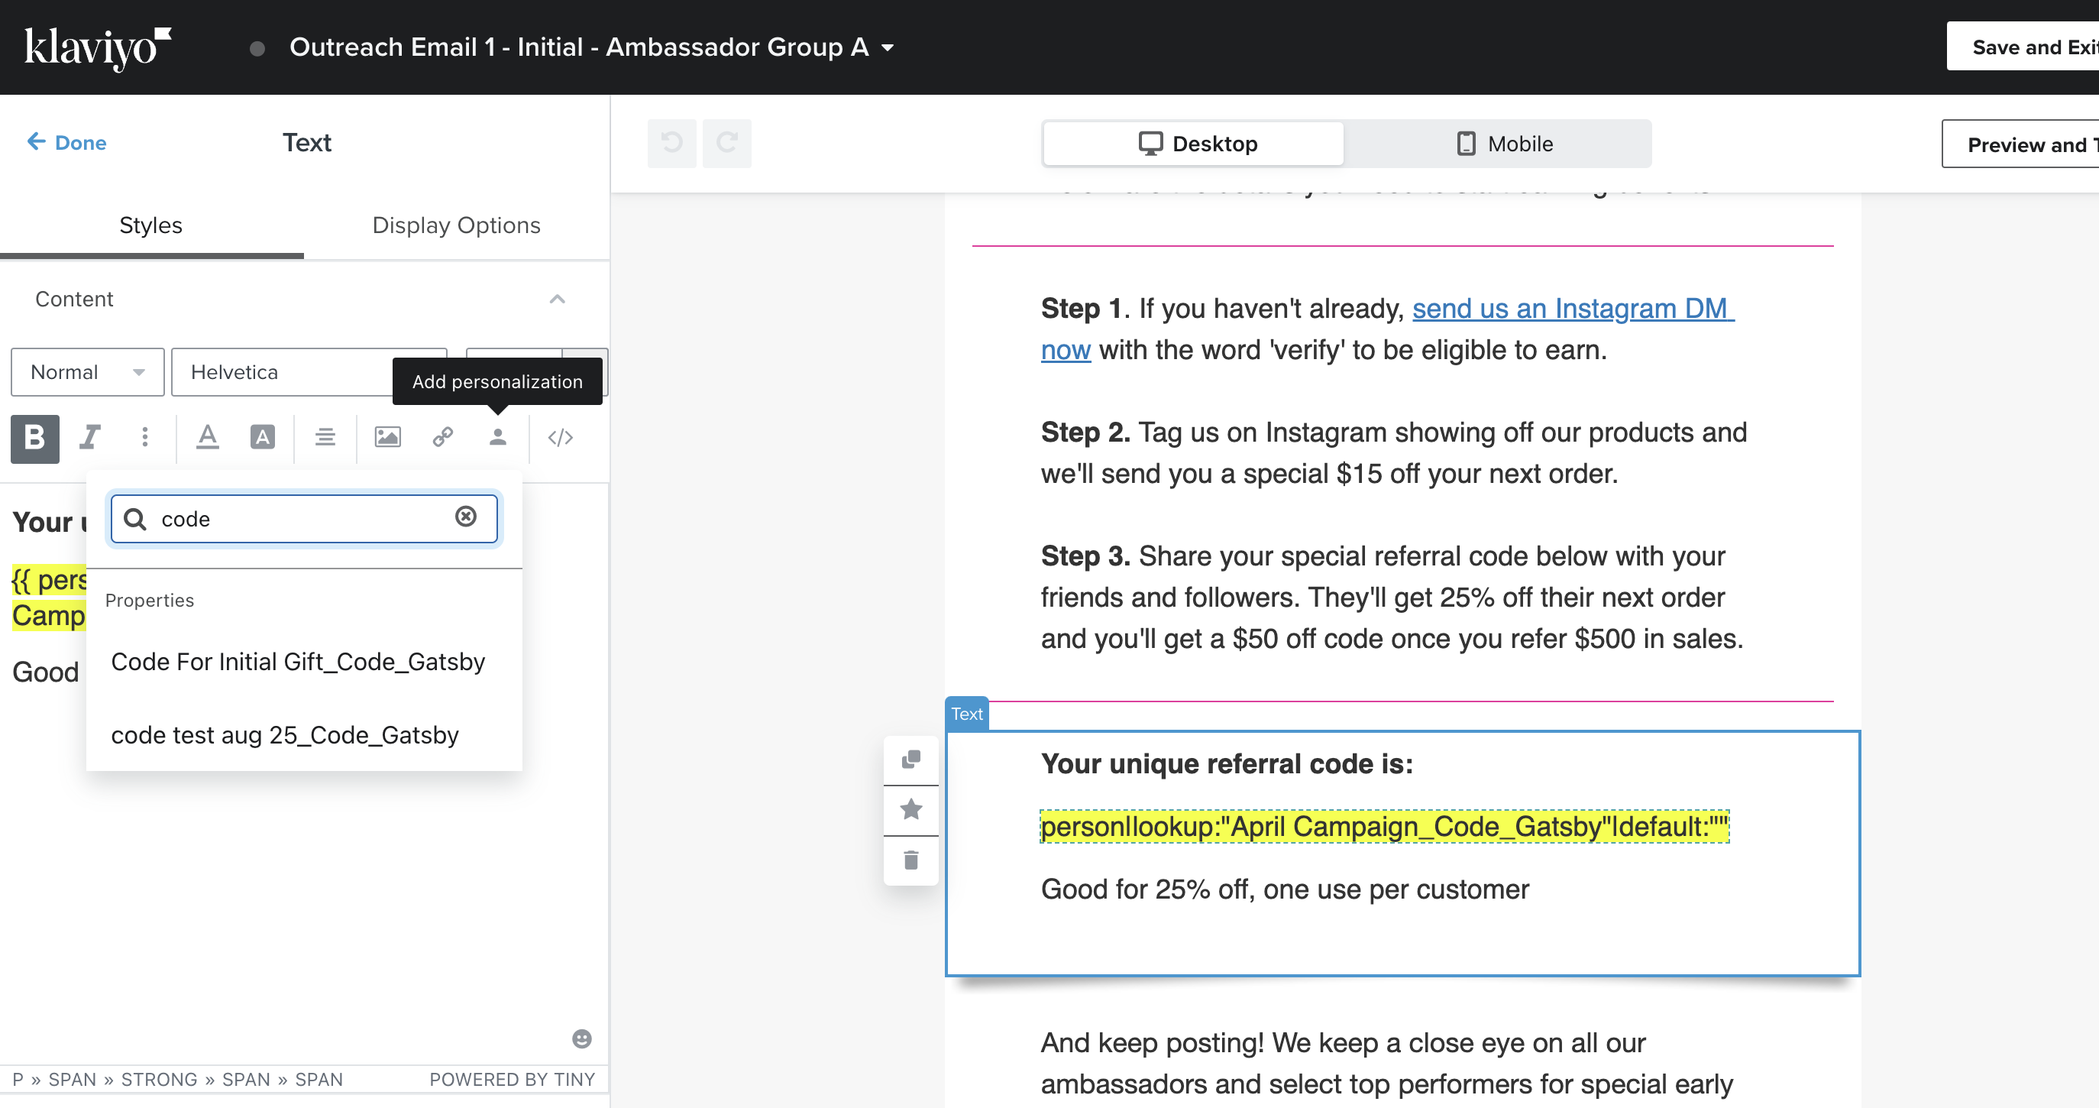
Task: Click the POWERED BY TINY link
Action: (512, 1080)
